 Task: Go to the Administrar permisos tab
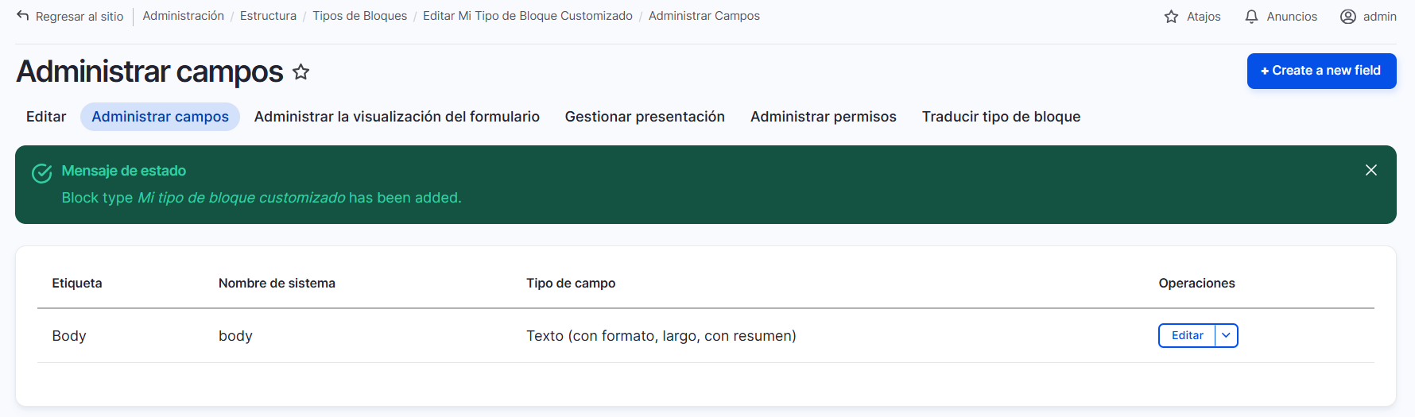pos(823,117)
